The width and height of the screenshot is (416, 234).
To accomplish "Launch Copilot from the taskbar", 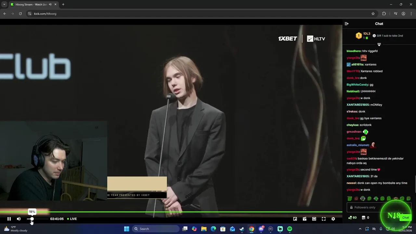I will [194, 229].
